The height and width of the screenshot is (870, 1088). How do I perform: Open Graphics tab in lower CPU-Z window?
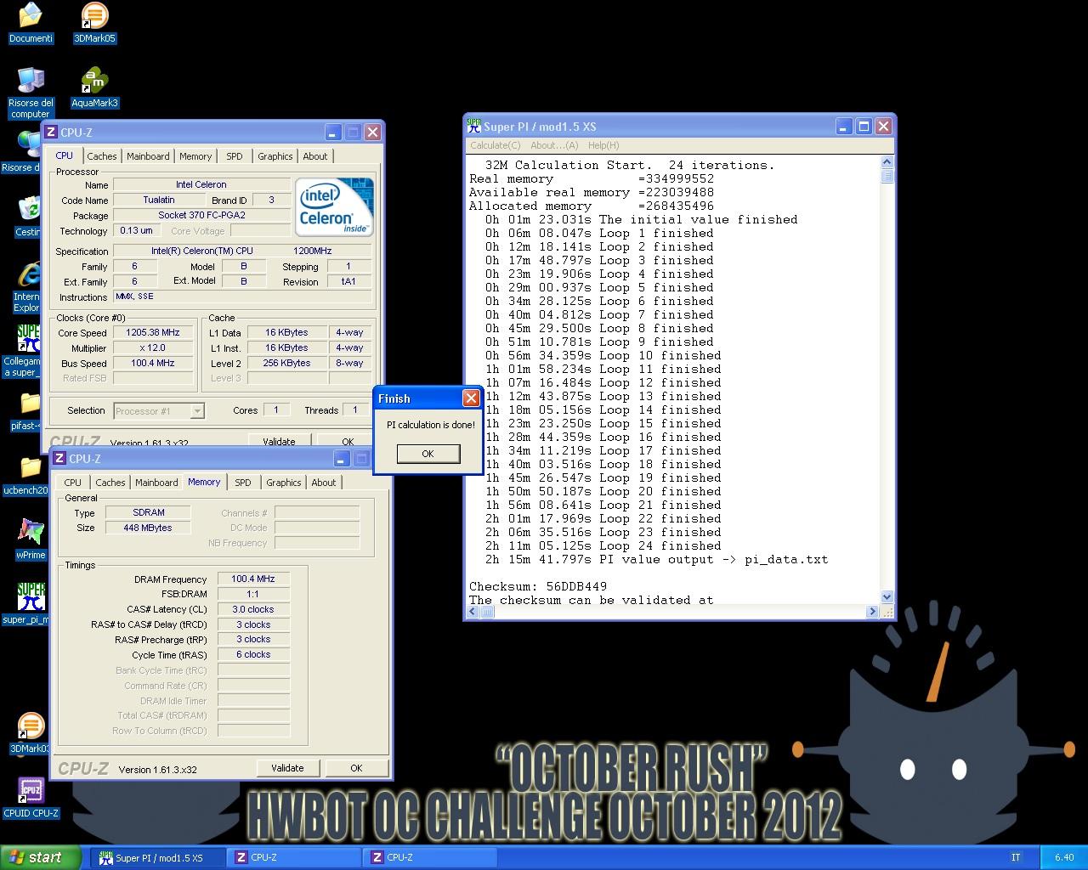pos(284,483)
